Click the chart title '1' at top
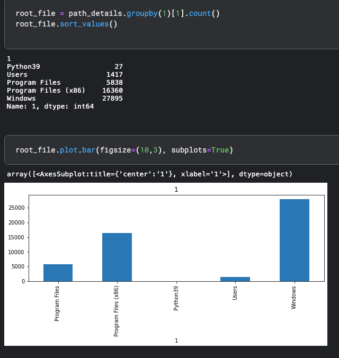Viewport: 339px width, 358px height. 176,190
